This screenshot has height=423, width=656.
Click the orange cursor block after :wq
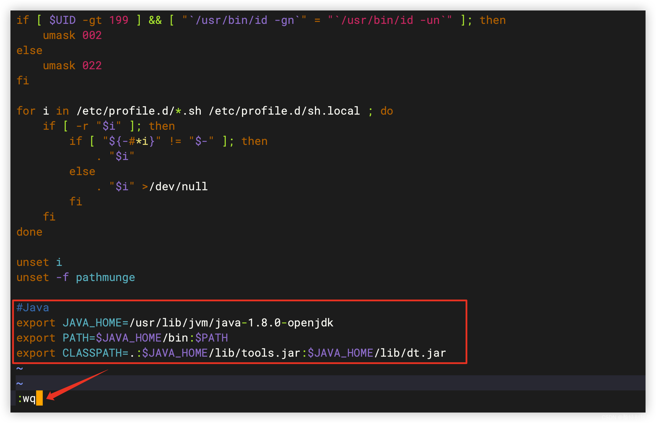39,398
